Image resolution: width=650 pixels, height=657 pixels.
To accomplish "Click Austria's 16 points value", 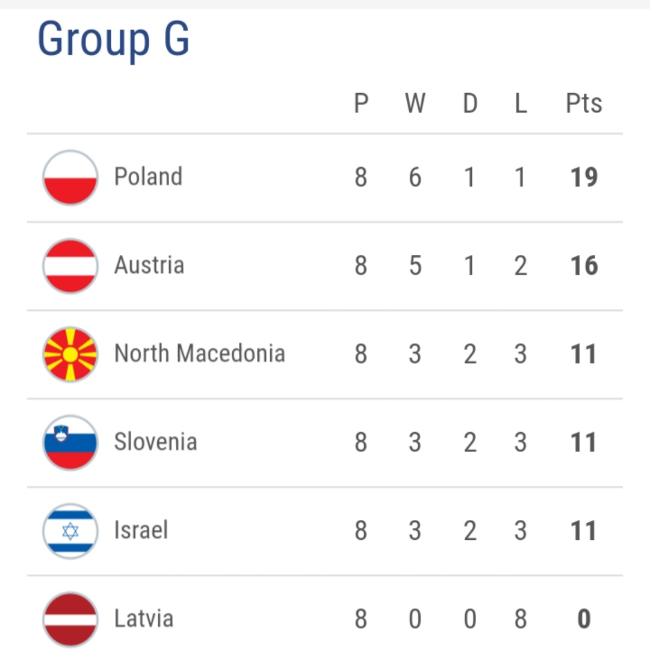I will pos(584,266).
